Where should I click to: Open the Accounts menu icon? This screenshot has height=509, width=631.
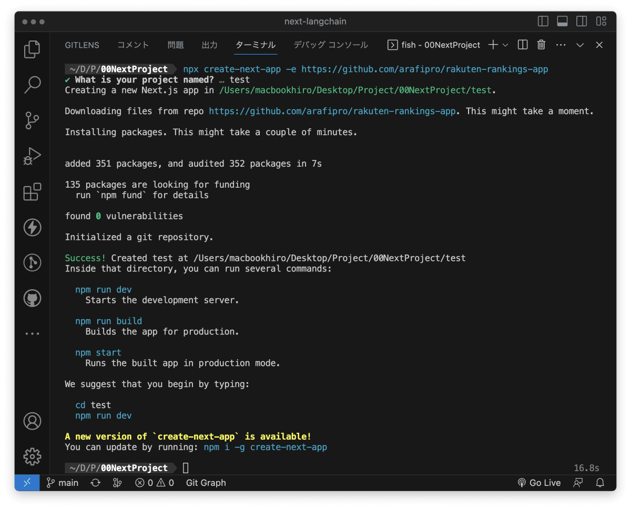point(32,421)
